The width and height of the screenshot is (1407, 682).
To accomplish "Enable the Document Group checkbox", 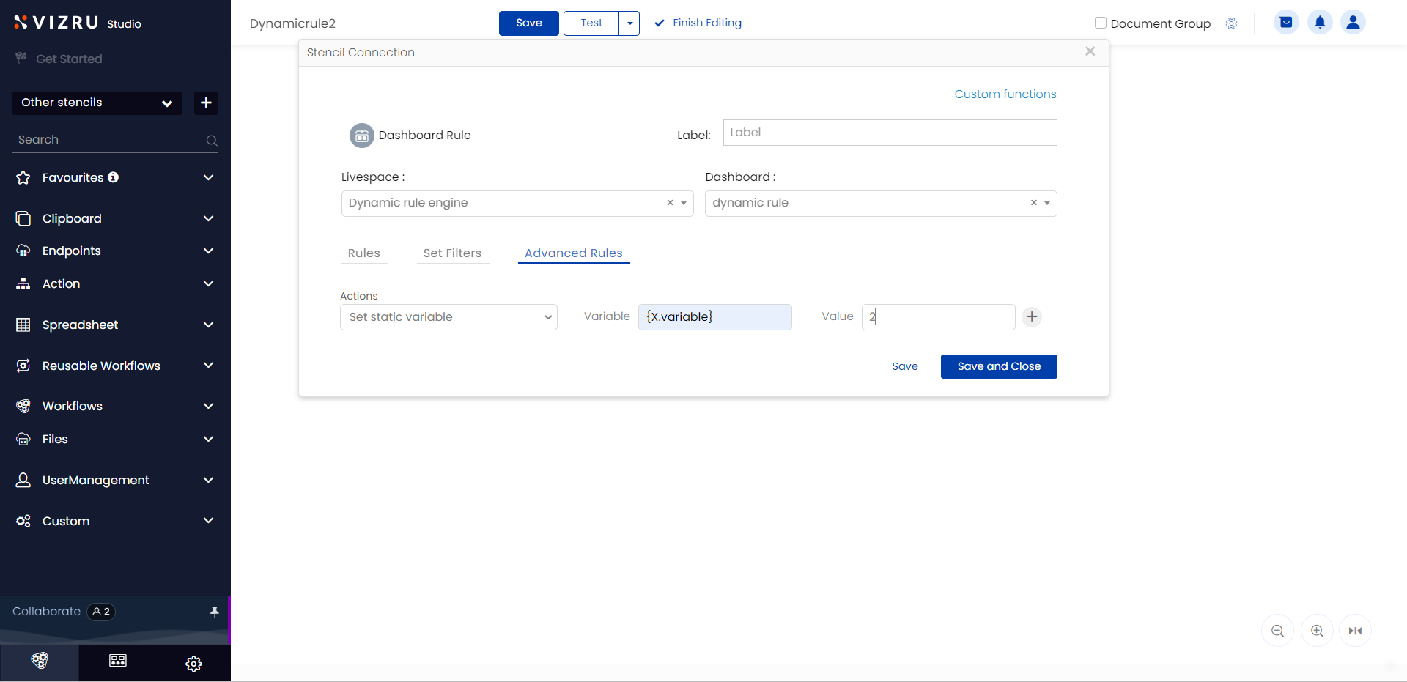I will click(1100, 23).
